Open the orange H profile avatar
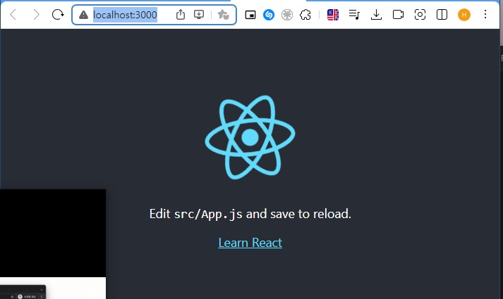503x299 pixels. click(464, 15)
